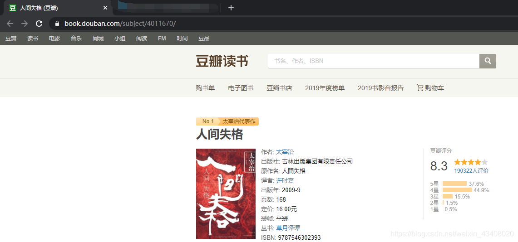Image resolution: width=518 pixels, height=242 pixels.
Task: Click price value 16.00元
Action: pos(286,209)
